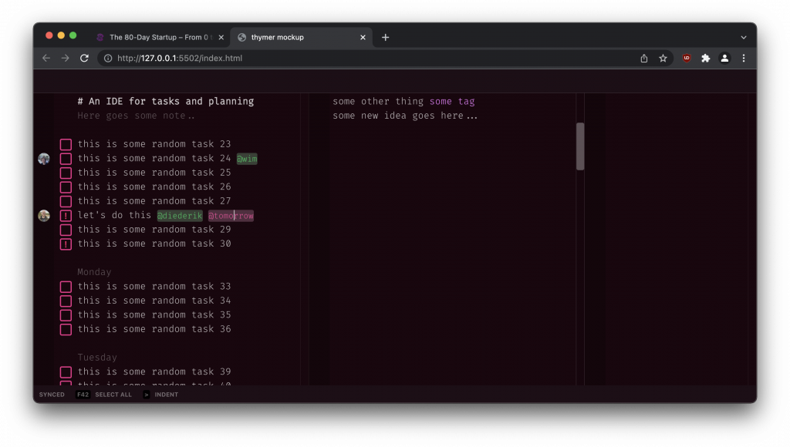This screenshot has height=447, width=790.
Task: Switch to The 80-Day Startup tab
Action: pos(160,37)
